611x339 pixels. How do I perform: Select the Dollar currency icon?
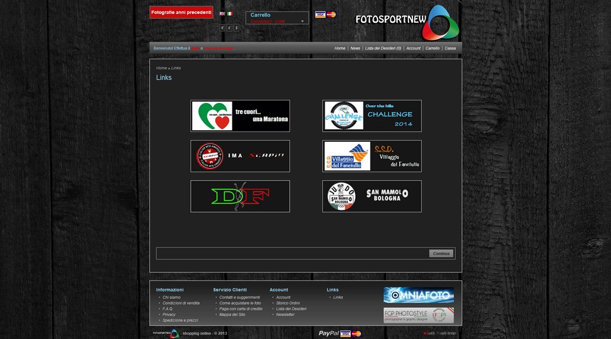click(x=236, y=27)
